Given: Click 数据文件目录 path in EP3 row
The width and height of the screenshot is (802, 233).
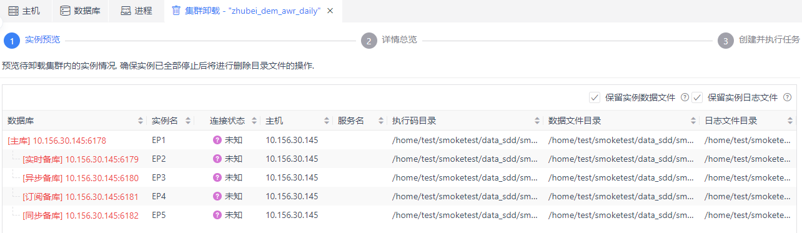Looking at the screenshot, I should [621, 177].
